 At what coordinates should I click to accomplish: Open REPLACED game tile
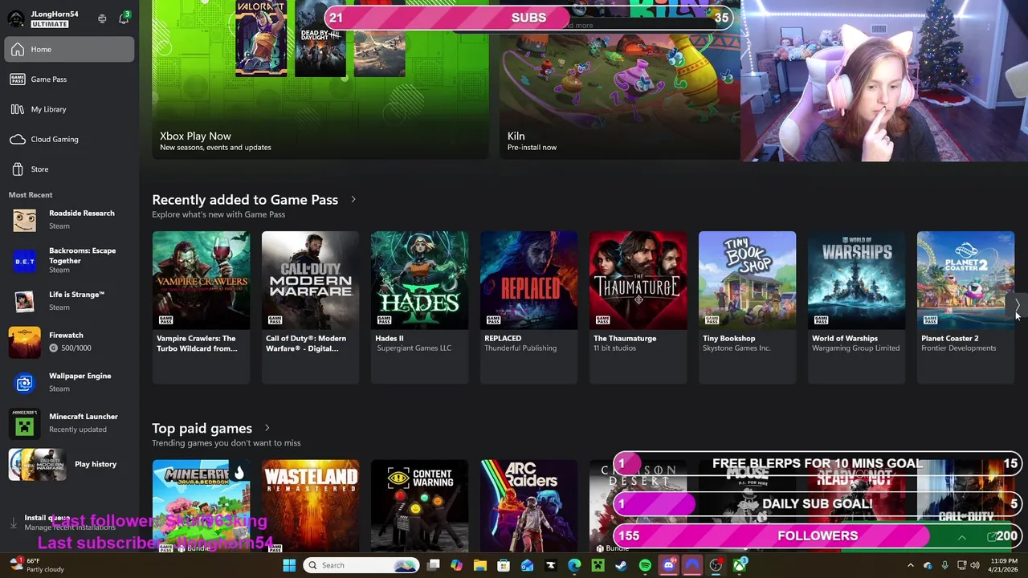528,307
